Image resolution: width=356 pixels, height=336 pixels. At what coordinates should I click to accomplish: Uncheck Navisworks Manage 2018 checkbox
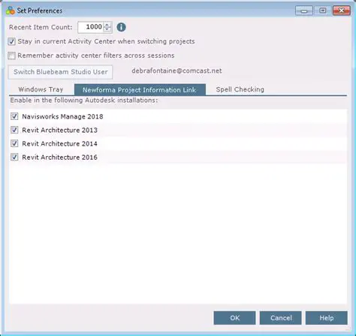(14, 116)
